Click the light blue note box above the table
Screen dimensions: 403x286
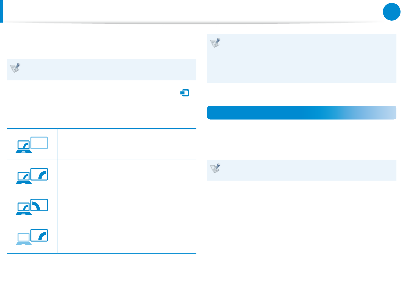point(102,70)
